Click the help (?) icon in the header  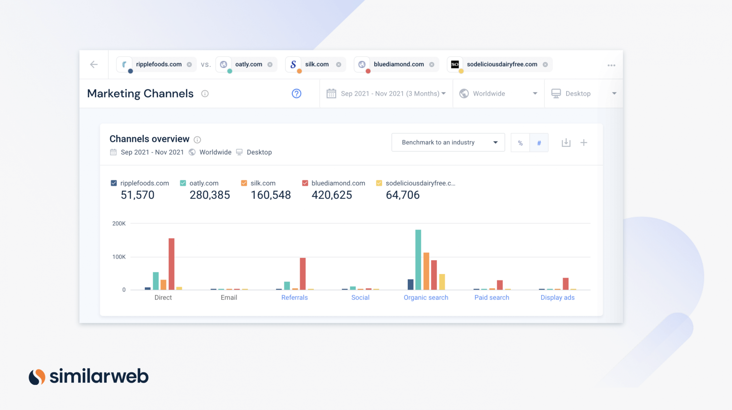(x=297, y=93)
